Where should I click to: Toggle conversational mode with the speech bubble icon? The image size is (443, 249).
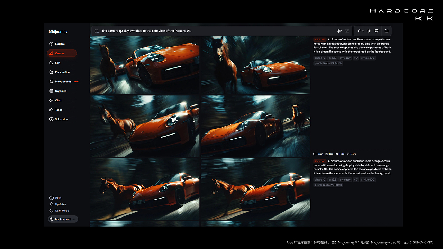click(x=377, y=31)
